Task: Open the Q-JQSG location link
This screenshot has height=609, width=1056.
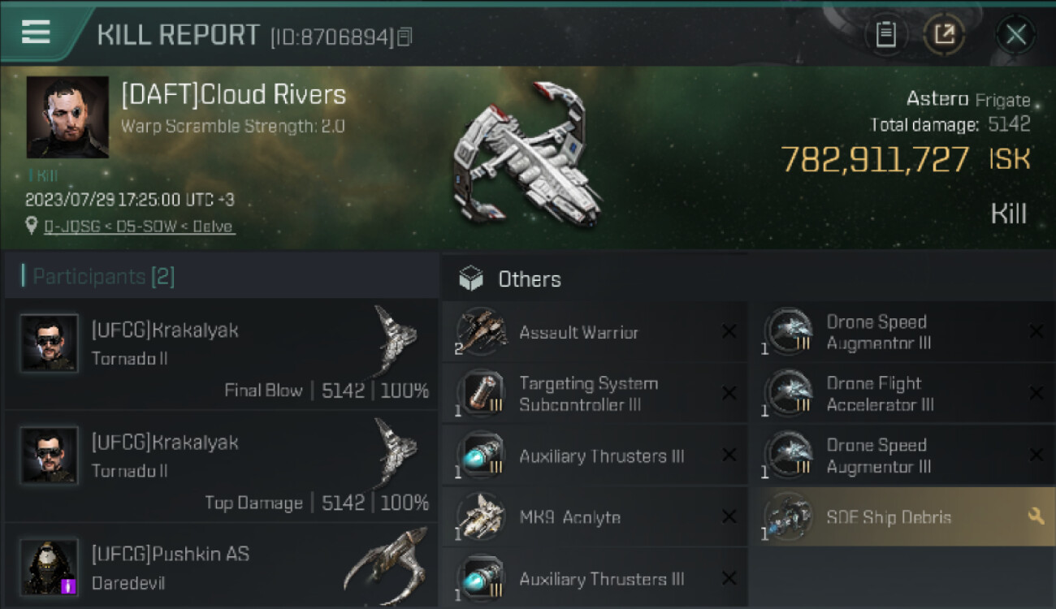Action: coord(139,227)
